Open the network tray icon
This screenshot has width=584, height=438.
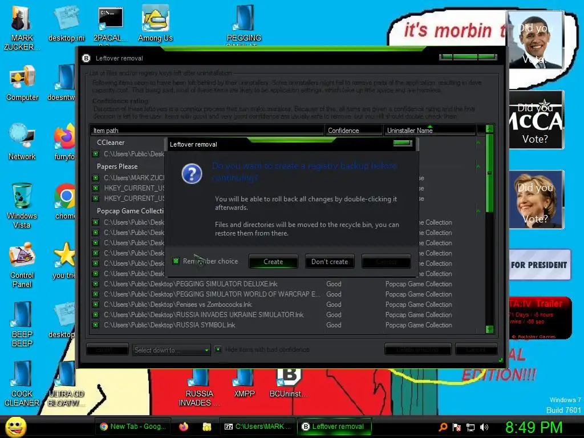pos(471,427)
